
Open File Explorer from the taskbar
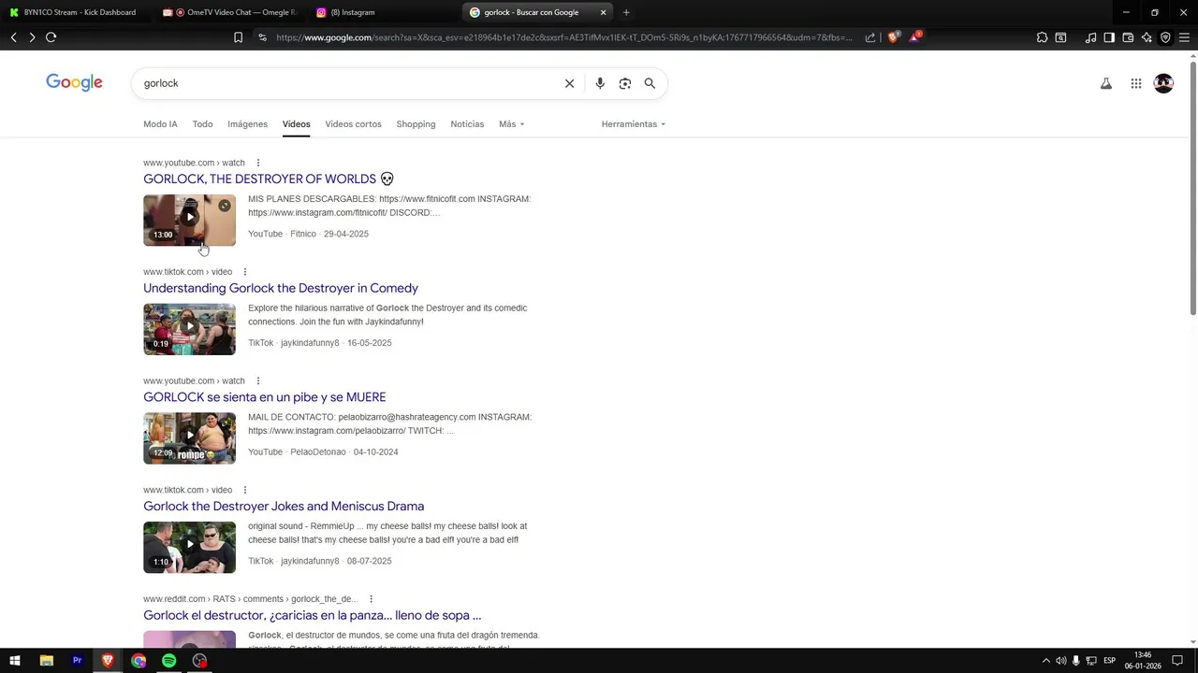(x=46, y=661)
